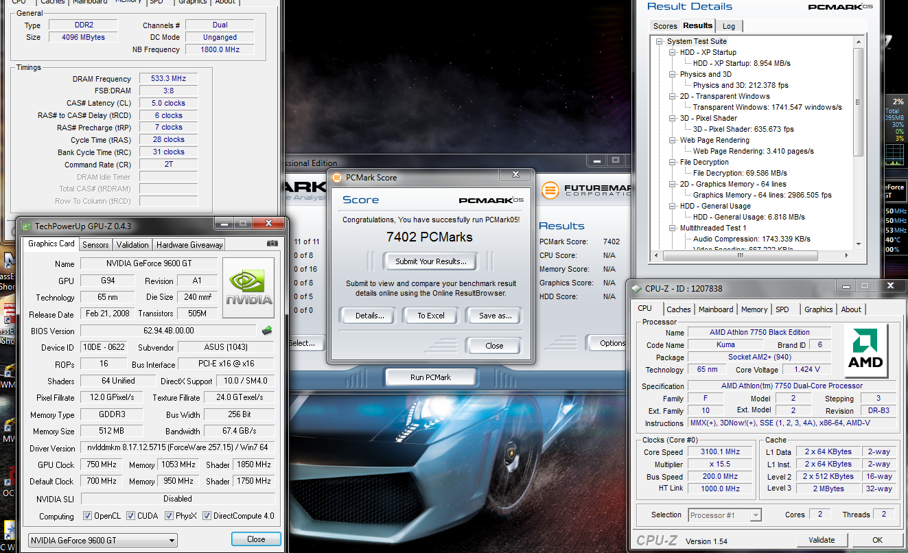Click the BIOS save chip icon in GPU-Z
The width and height of the screenshot is (908, 553).
point(267,331)
